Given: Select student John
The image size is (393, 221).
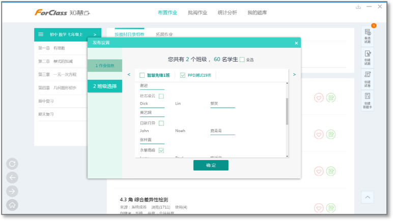Looking at the screenshot, I should 145,131.
